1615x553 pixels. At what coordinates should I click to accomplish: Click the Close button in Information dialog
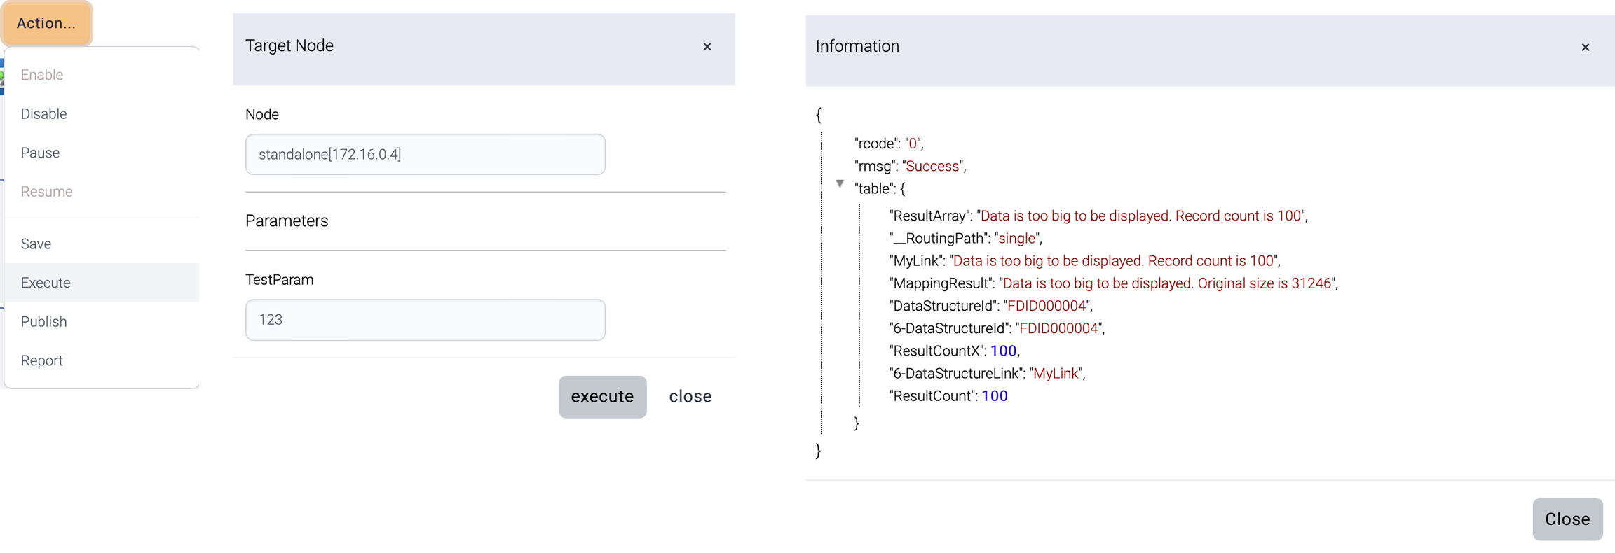[x=1567, y=519]
